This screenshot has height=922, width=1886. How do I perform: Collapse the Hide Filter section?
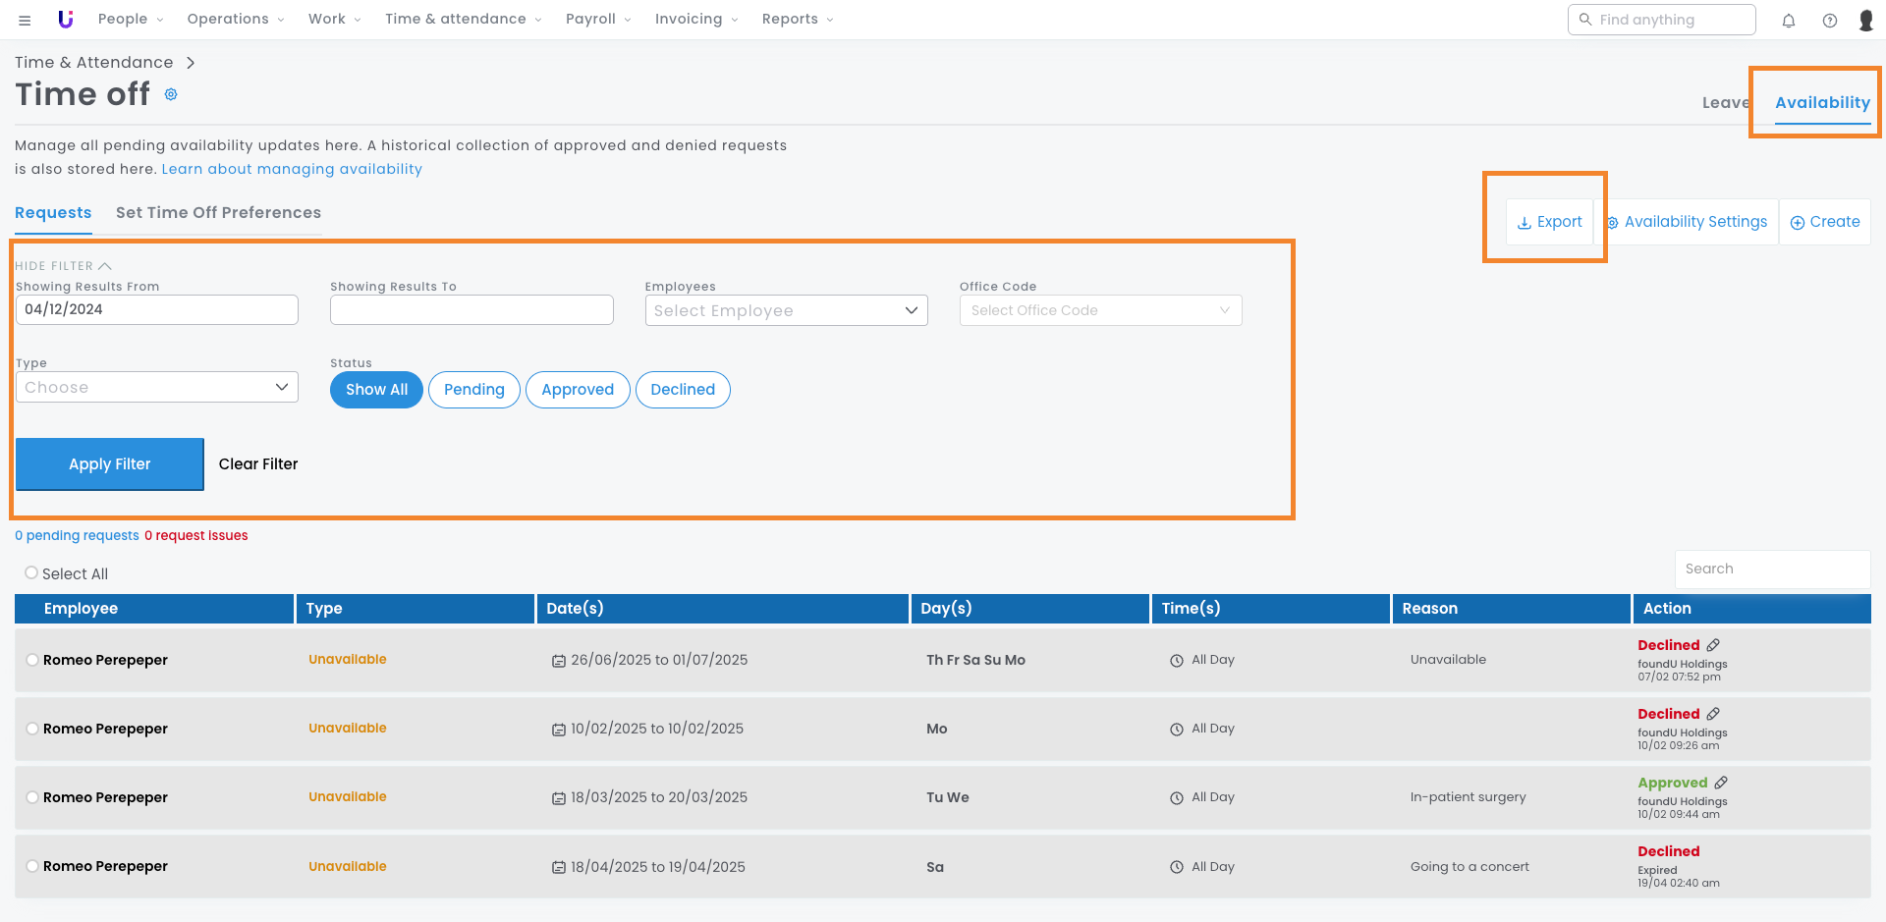[x=63, y=266]
